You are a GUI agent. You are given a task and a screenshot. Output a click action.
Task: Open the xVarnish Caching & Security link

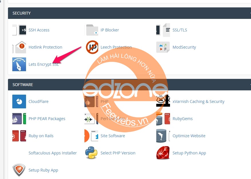199,102
